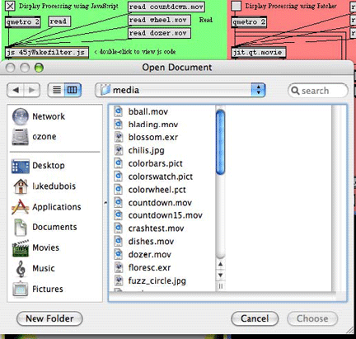Open the Movies folder icon
This screenshot has width=356, height=339.
[x=21, y=247]
